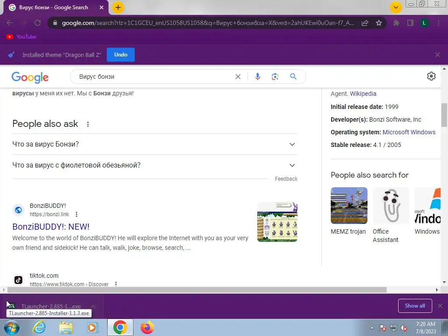Open BonziBUDDY result thumbnail
This screenshot has width=448, height=336.
click(277, 222)
